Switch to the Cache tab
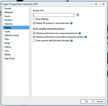108x106 pixels. 16,32
